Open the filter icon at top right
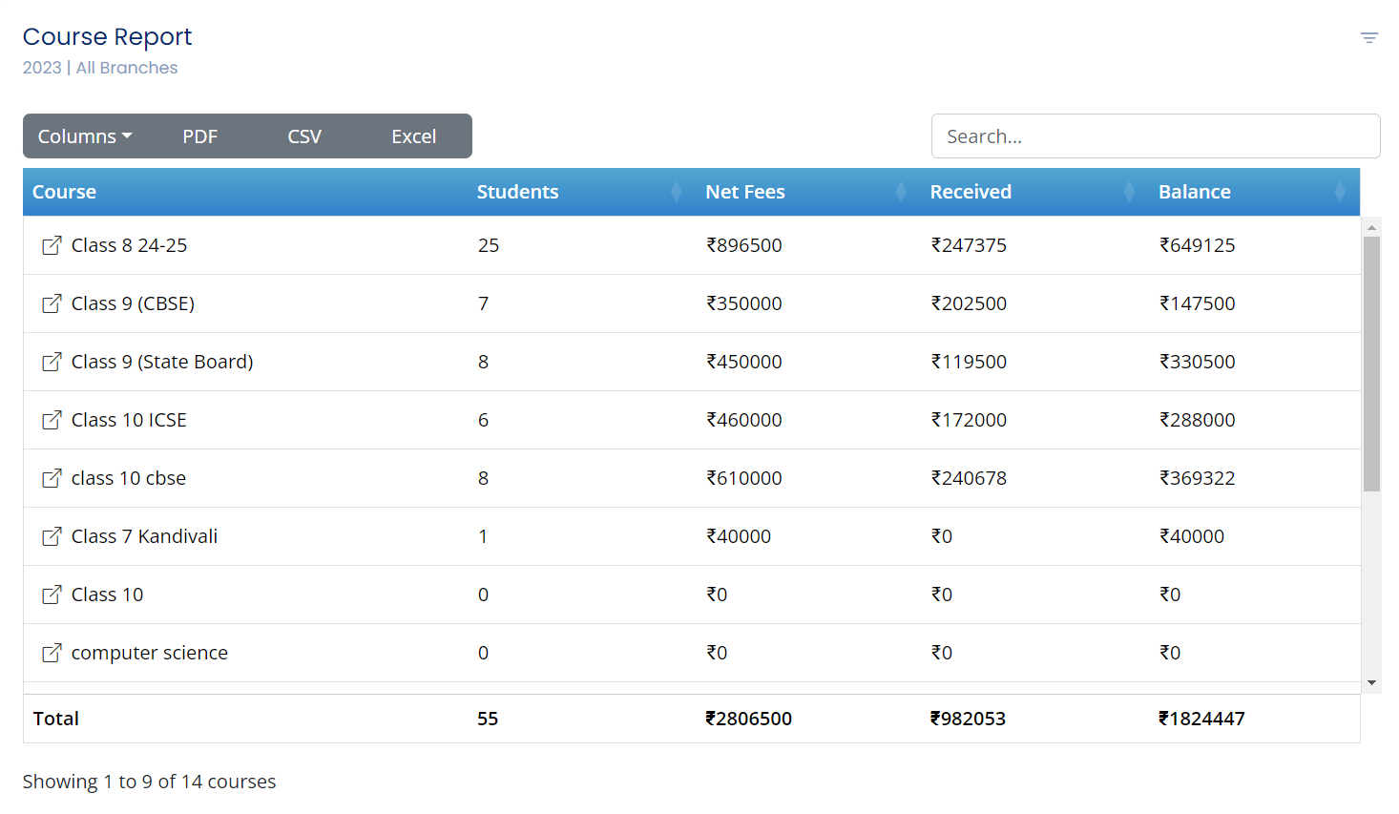 point(1368,38)
